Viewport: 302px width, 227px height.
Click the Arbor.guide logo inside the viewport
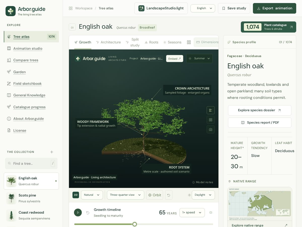(78, 59)
